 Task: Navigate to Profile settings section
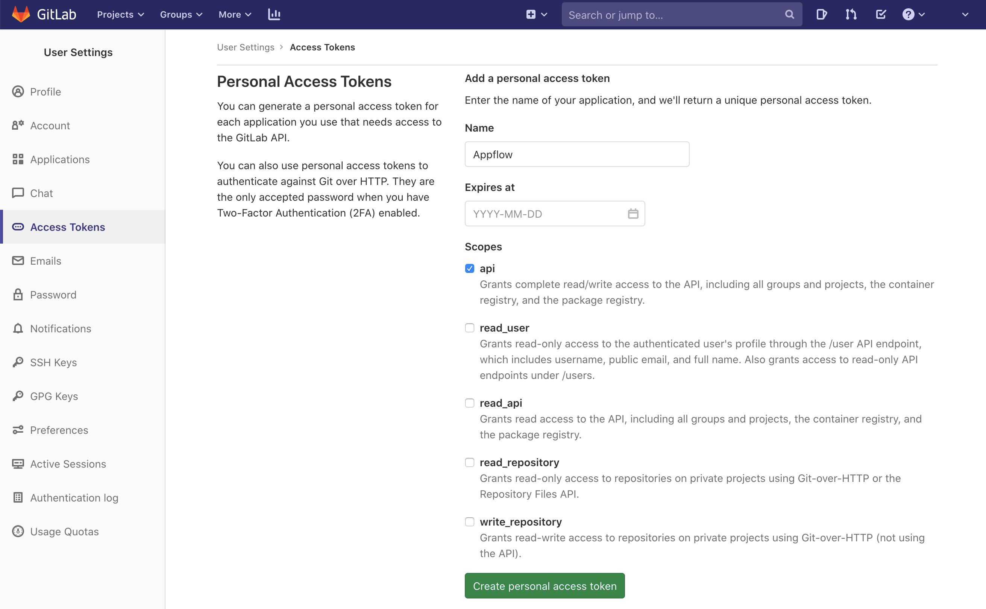click(x=45, y=91)
